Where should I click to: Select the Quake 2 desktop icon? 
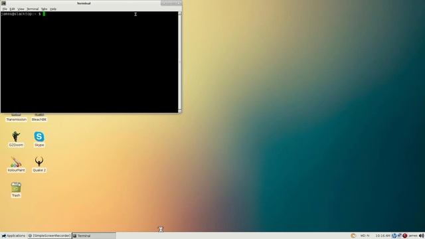point(39,164)
